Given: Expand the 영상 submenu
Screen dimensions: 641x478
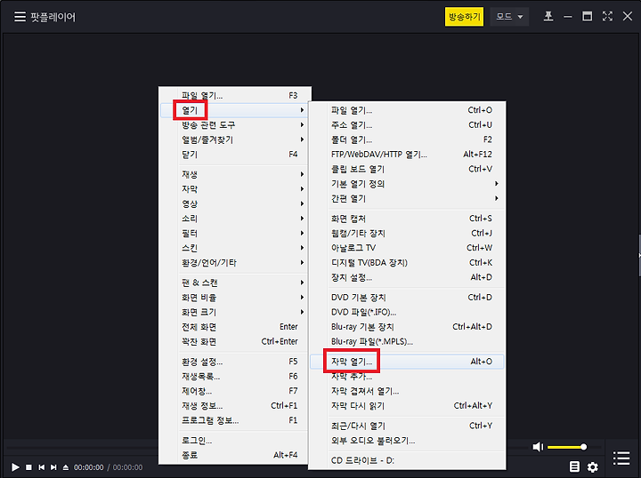Looking at the screenshot, I should coord(235,203).
